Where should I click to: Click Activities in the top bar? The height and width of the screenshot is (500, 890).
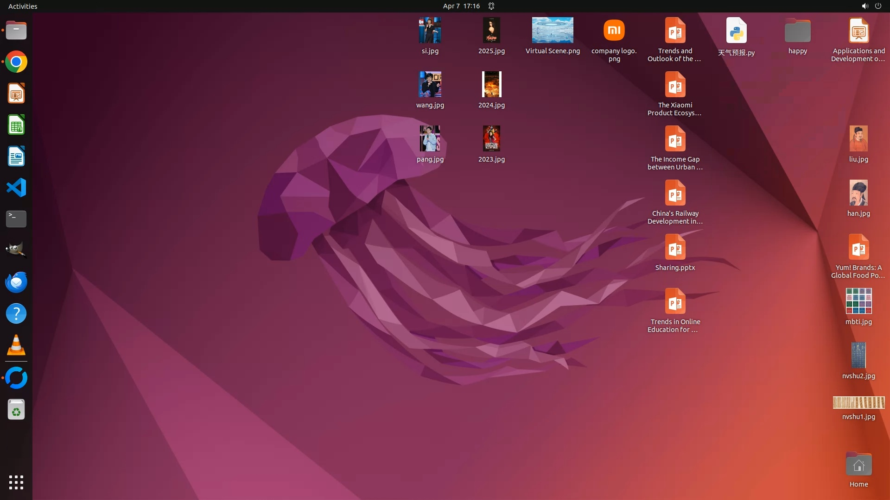point(23,6)
